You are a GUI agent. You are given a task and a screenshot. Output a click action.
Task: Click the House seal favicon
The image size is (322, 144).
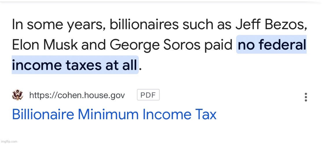(x=18, y=95)
